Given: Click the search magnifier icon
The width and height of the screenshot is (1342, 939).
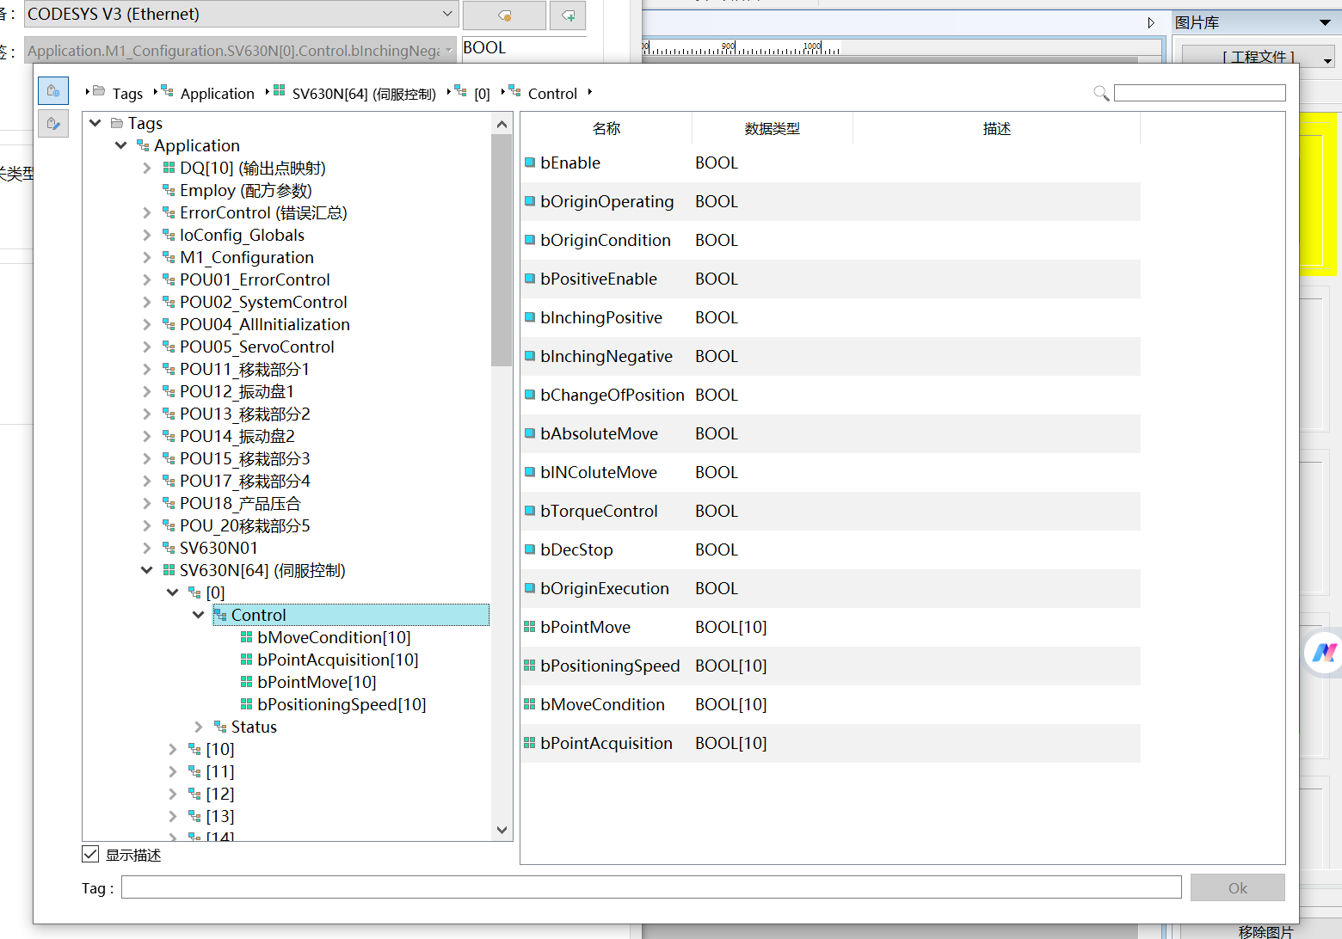Looking at the screenshot, I should pos(1100,93).
